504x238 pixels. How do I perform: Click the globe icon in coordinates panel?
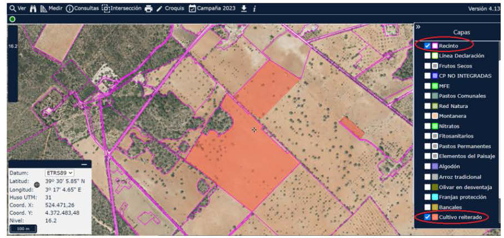[37, 184]
